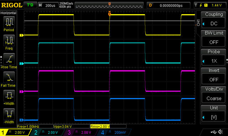
Task: Click the RIGOL logo
Action: click(x=12, y=5)
